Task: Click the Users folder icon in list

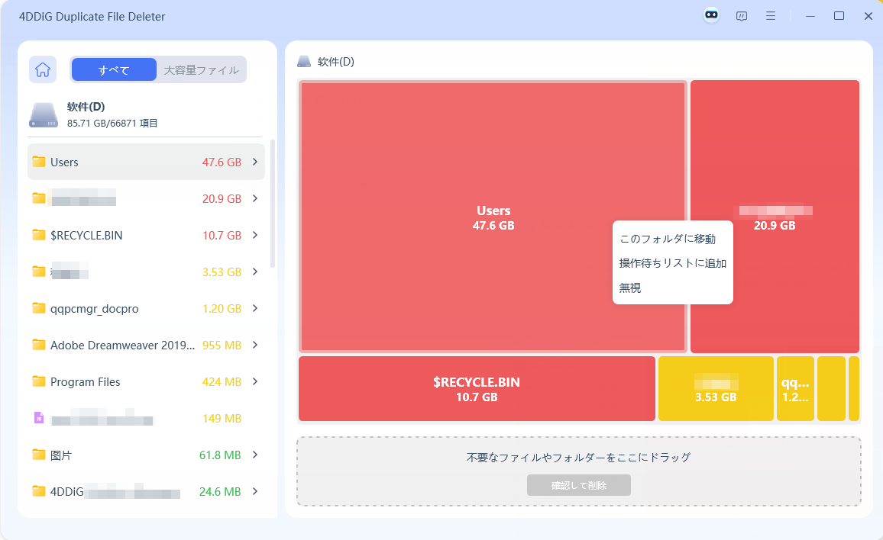Action: coord(39,162)
